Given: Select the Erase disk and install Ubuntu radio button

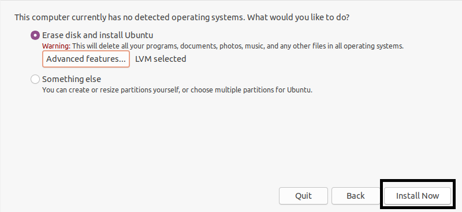Looking at the screenshot, I should (35, 35).
